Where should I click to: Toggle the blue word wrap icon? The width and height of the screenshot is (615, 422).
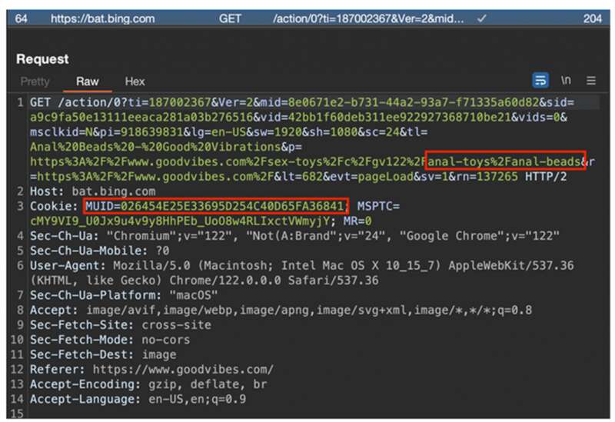pos(540,80)
